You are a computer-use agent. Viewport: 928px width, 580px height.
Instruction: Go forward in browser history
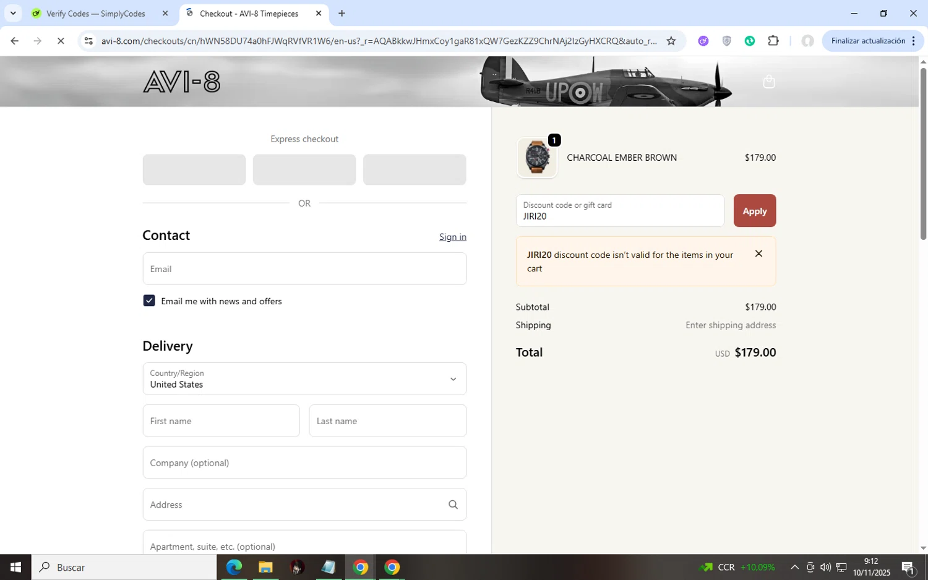pyautogui.click(x=38, y=41)
